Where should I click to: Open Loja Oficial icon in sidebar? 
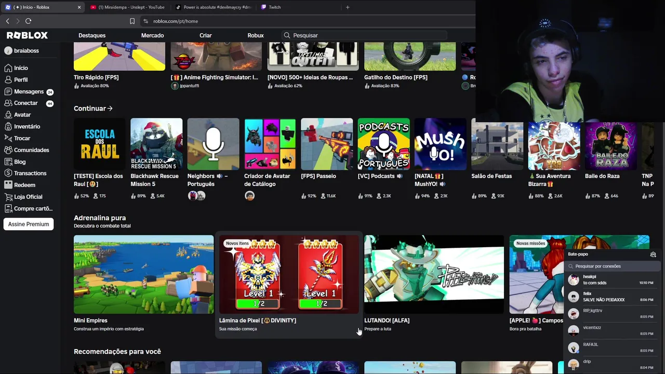(8, 197)
